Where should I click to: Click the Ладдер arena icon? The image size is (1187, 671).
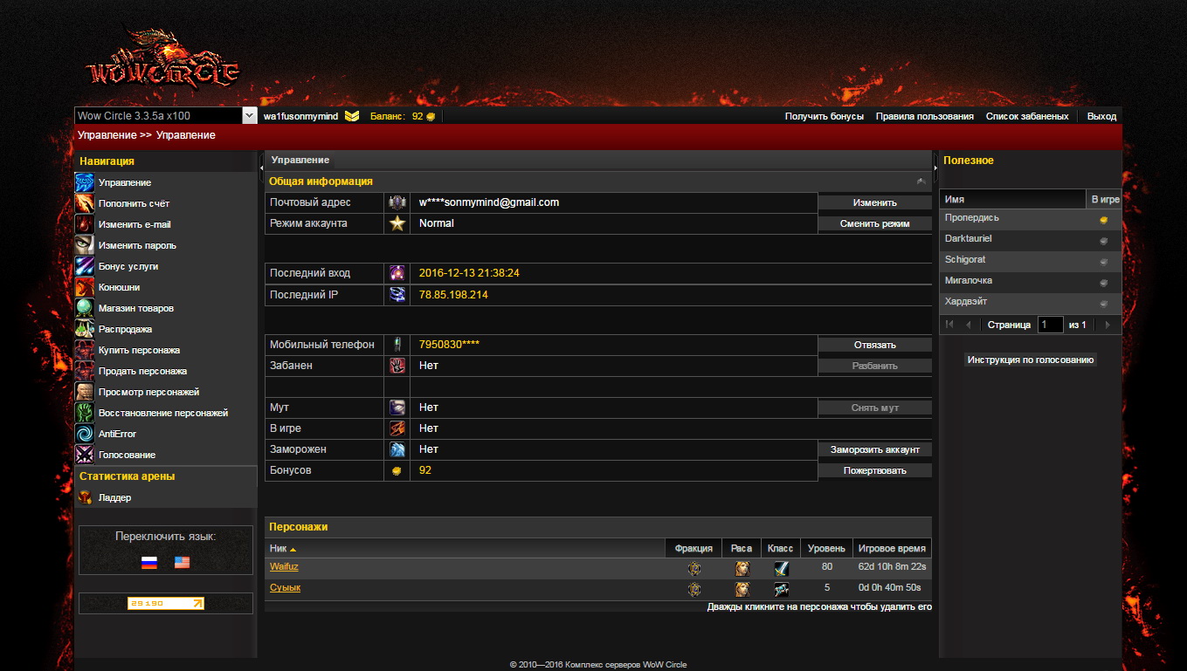[x=85, y=497]
